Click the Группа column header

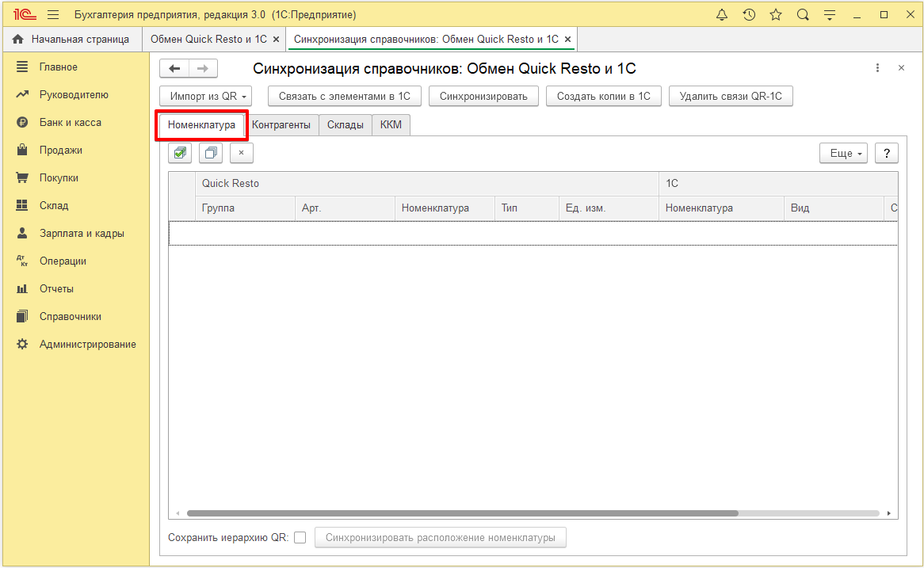(245, 208)
